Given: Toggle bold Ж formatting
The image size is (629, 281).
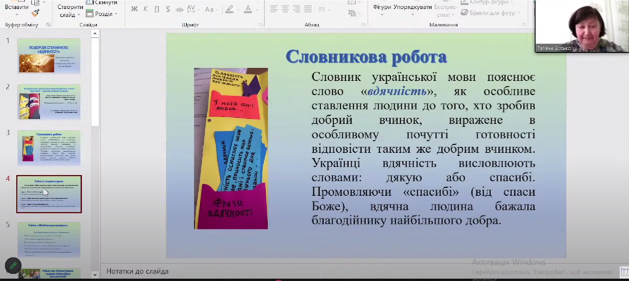Looking at the screenshot, I should pos(134,9).
